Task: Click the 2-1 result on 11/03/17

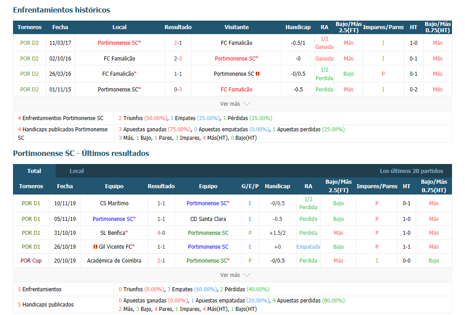Action: pyautogui.click(x=178, y=43)
